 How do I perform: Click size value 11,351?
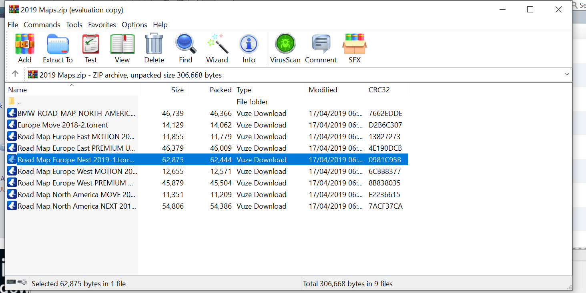pos(173,195)
